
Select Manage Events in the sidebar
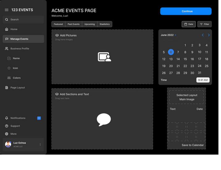click(23, 39)
